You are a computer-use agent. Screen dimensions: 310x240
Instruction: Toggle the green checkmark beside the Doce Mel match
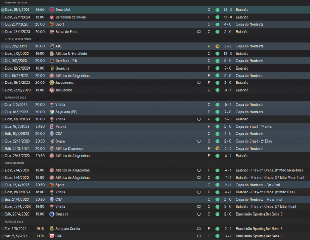click(x=3, y=10)
